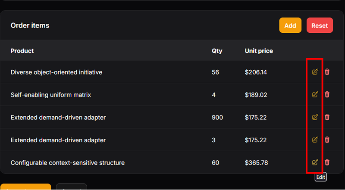Select the Self-enabling uniform matrix product name

[x=50, y=95]
